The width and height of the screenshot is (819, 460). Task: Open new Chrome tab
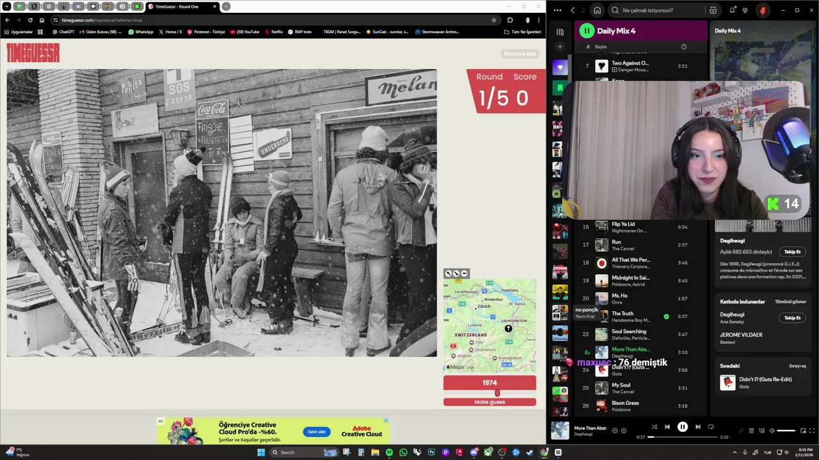[227, 6]
